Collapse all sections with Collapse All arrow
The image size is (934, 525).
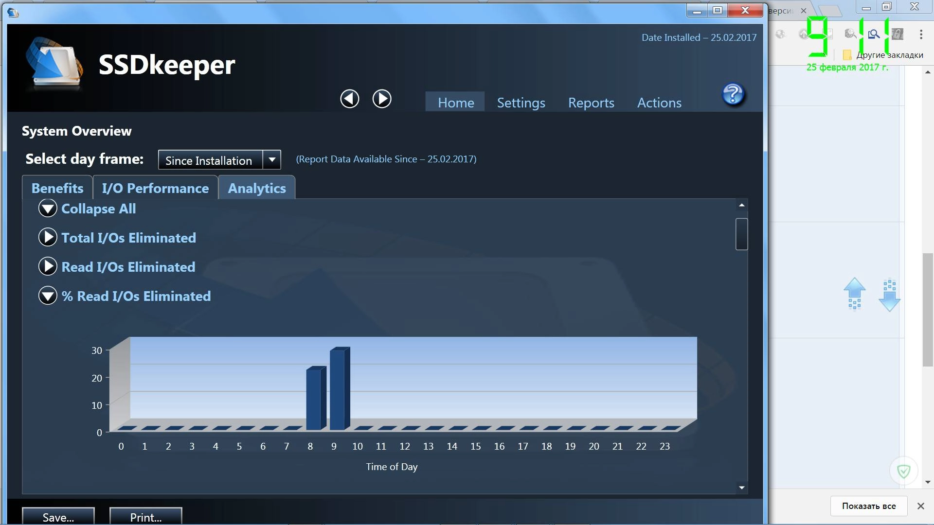pyautogui.click(x=48, y=209)
